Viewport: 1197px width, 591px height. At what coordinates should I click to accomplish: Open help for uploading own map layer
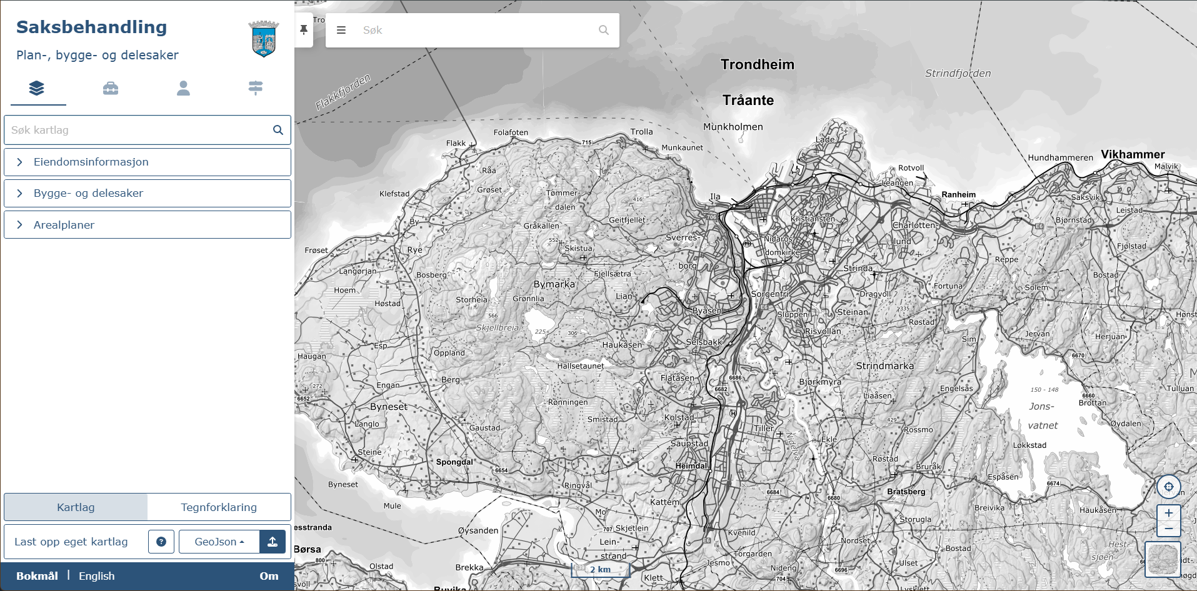pyautogui.click(x=161, y=542)
